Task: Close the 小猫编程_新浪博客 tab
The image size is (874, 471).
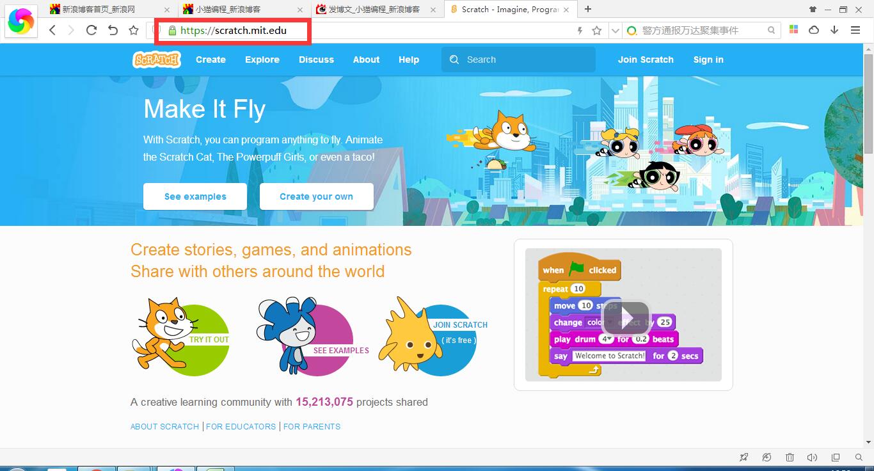Action: [301, 10]
